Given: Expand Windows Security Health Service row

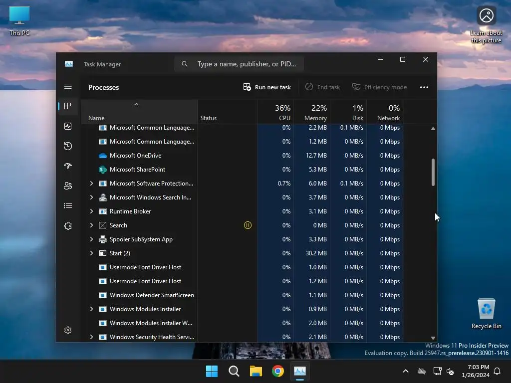Looking at the screenshot, I should tap(92, 337).
